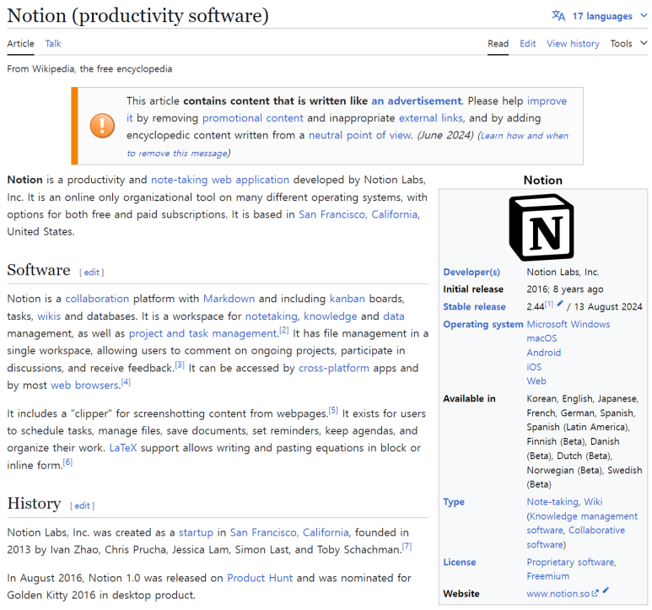
Task: Jump to citation reference [5]
Action: point(333,410)
